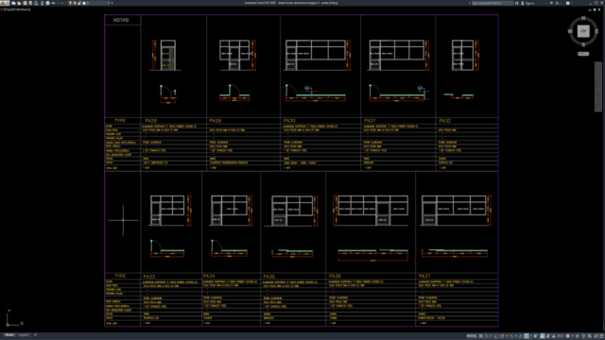Viewport: 605px width, 340px height.
Task: Toggle the highlighted object snap icon
Action: coord(527,336)
